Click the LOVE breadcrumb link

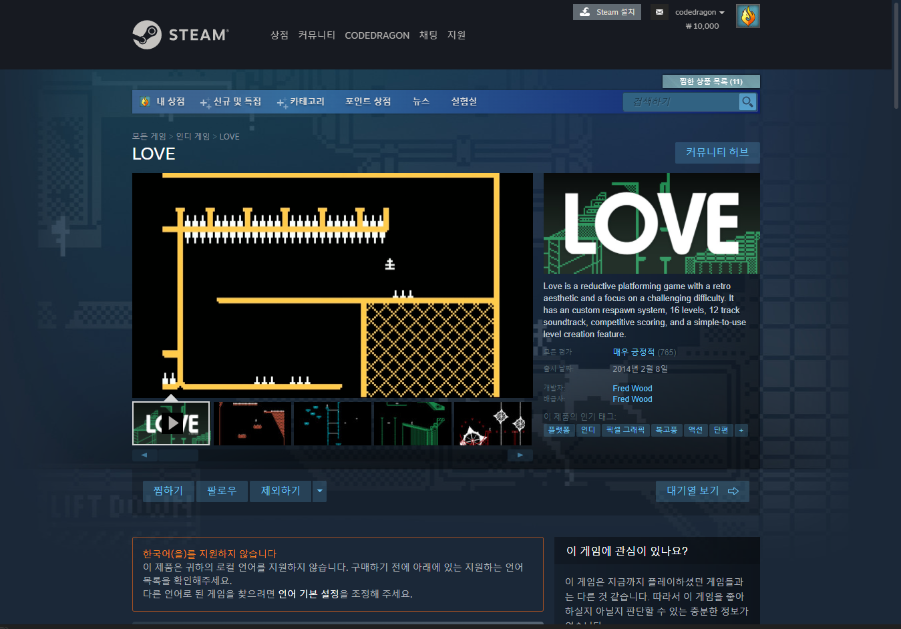tap(229, 136)
